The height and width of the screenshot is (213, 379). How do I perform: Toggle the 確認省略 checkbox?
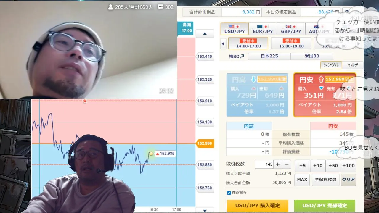coord(229,193)
